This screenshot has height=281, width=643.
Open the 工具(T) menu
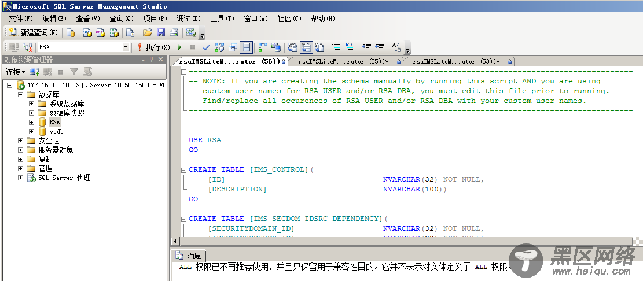point(222,19)
